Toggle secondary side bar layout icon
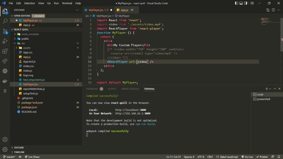The image size is (283, 159). coord(246,3)
